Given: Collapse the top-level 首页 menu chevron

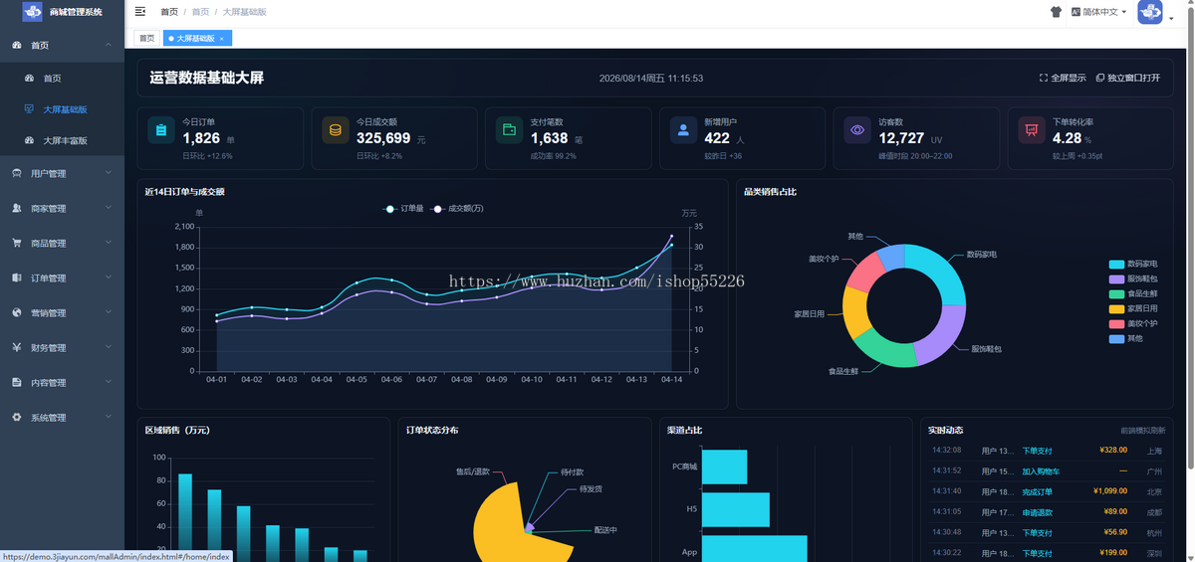Looking at the screenshot, I should pos(108,44).
